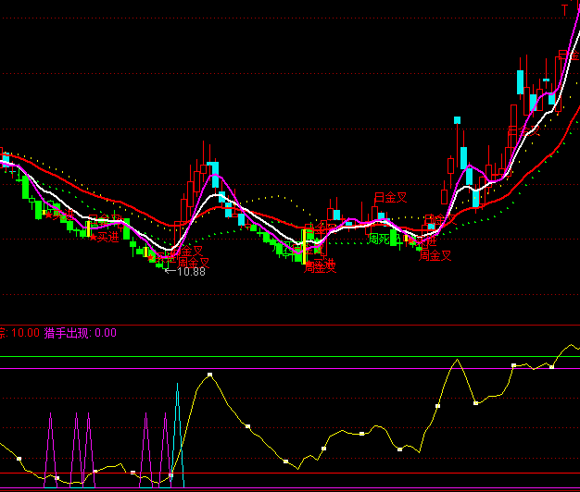Click the T marker at top right

point(565,9)
